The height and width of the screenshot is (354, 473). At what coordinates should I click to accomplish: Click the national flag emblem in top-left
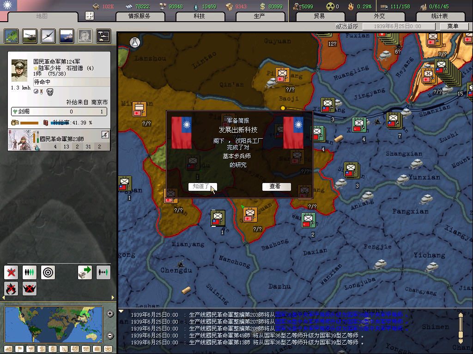(x=8, y=5)
